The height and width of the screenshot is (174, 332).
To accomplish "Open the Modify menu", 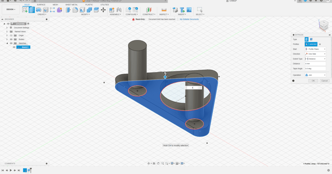I will [x=85, y=14].
